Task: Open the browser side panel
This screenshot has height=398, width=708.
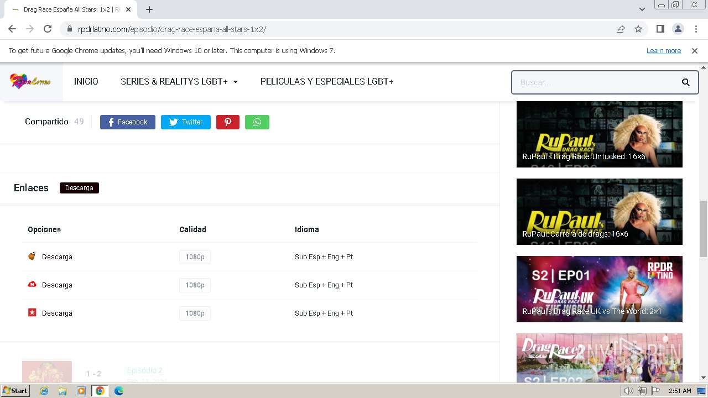Action: (660, 29)
